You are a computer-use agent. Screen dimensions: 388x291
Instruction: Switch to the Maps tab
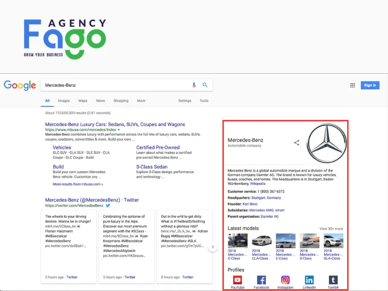(83, 101)
